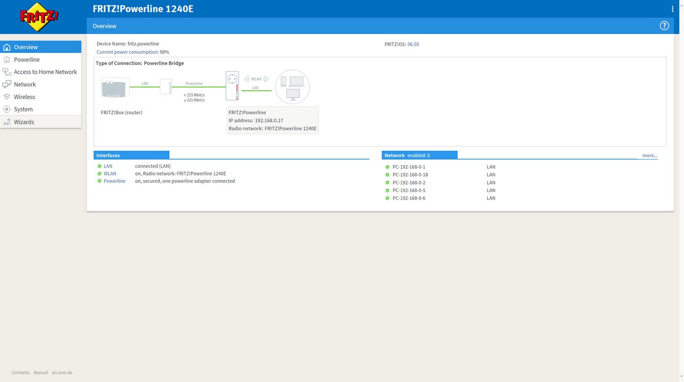Screen dimensions: 684x382
Task: Click the Access to Home Network icon
Action: 7,72
